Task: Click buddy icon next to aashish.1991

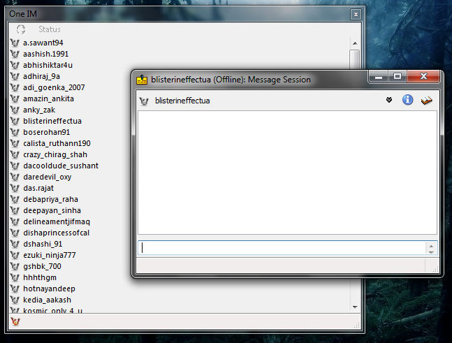Action: 15,54
